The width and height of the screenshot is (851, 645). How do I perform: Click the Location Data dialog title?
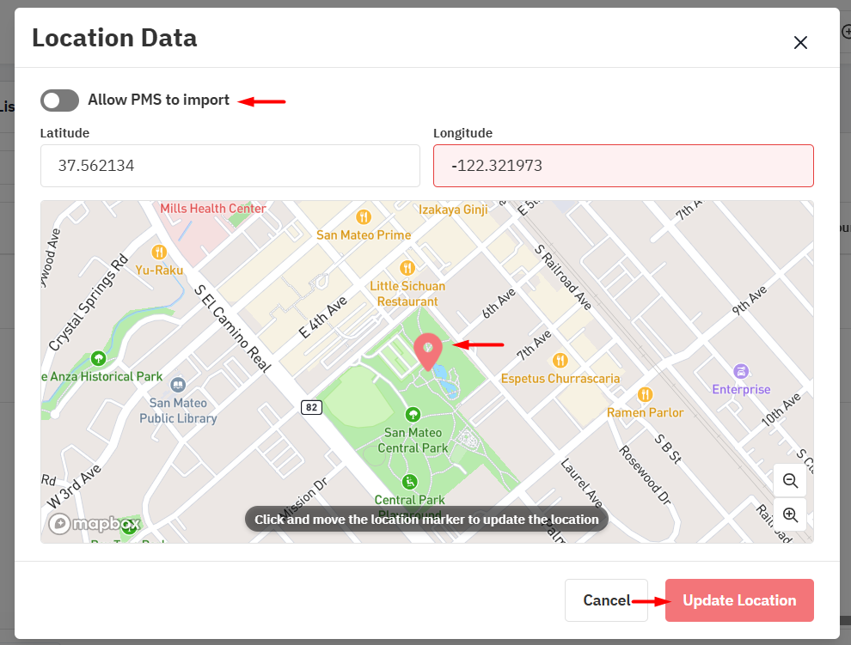(114, 38)
